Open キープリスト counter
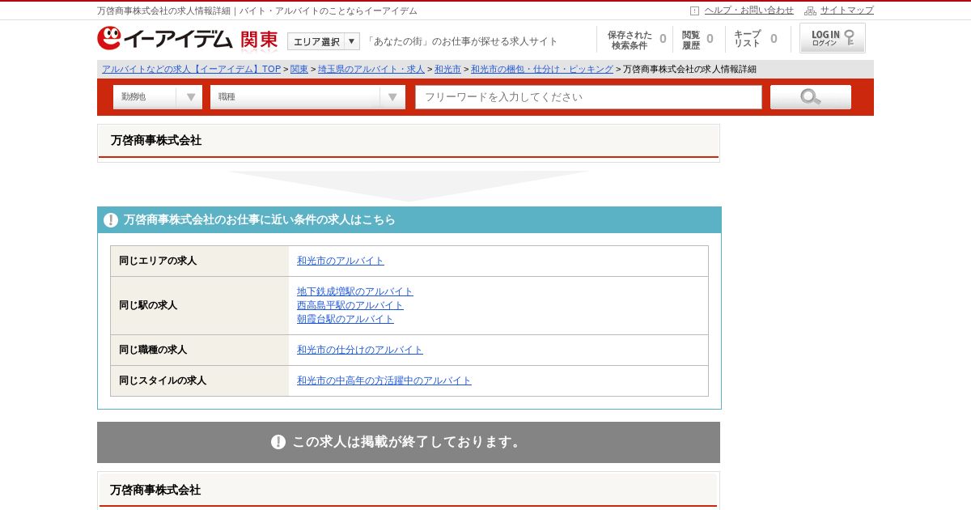This screenshot has height=510, width=971. [755, 40]
